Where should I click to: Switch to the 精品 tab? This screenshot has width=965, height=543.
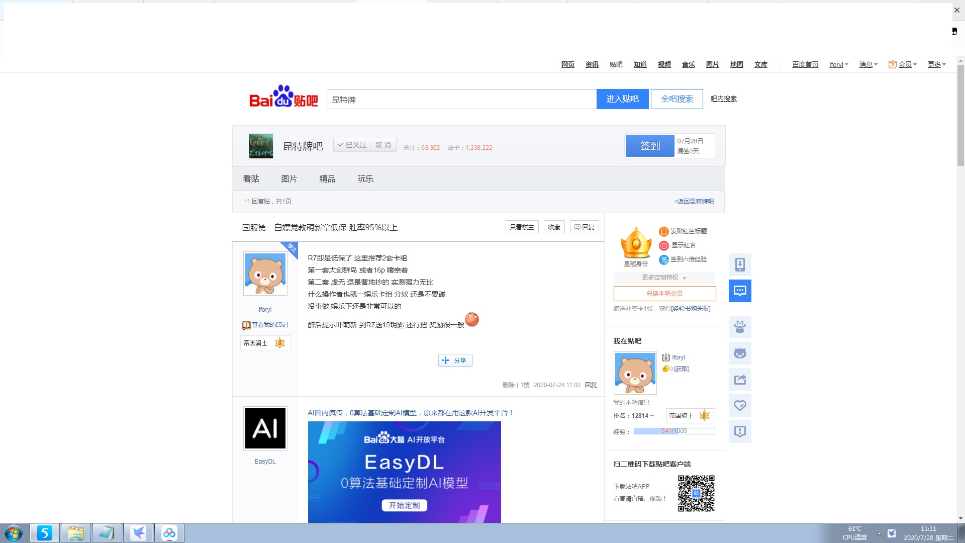tap(327, 178)
